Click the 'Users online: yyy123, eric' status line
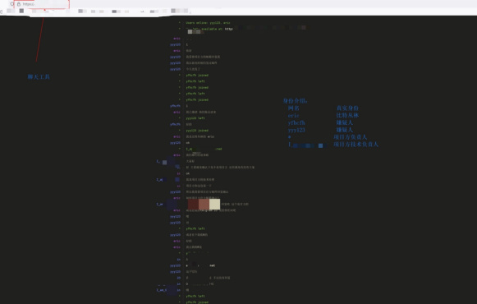This screenshot has height=304, width=477. pyautogui.click(x=208, y=23)
